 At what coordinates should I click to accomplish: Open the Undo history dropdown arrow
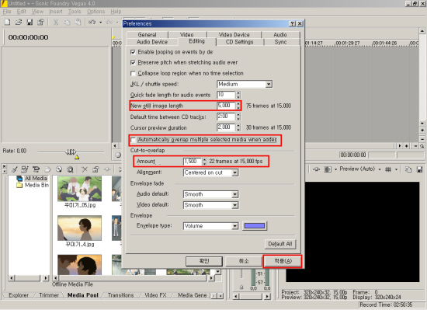[100, 22]
